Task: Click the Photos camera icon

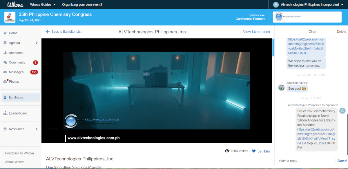Action: pos(5,82)
